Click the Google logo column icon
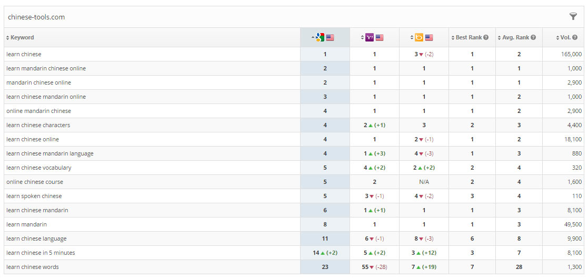Screen dimensions: 588x280 coord(320,37)
